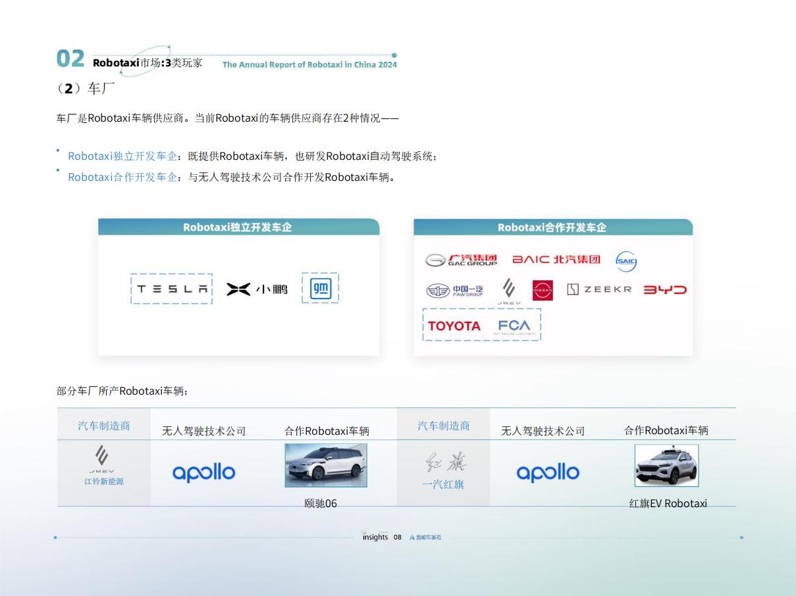Image resolution: width=796 pixels, height=596 pixels.
Task: Click the red BYD logo
Action: pos(665,289)
